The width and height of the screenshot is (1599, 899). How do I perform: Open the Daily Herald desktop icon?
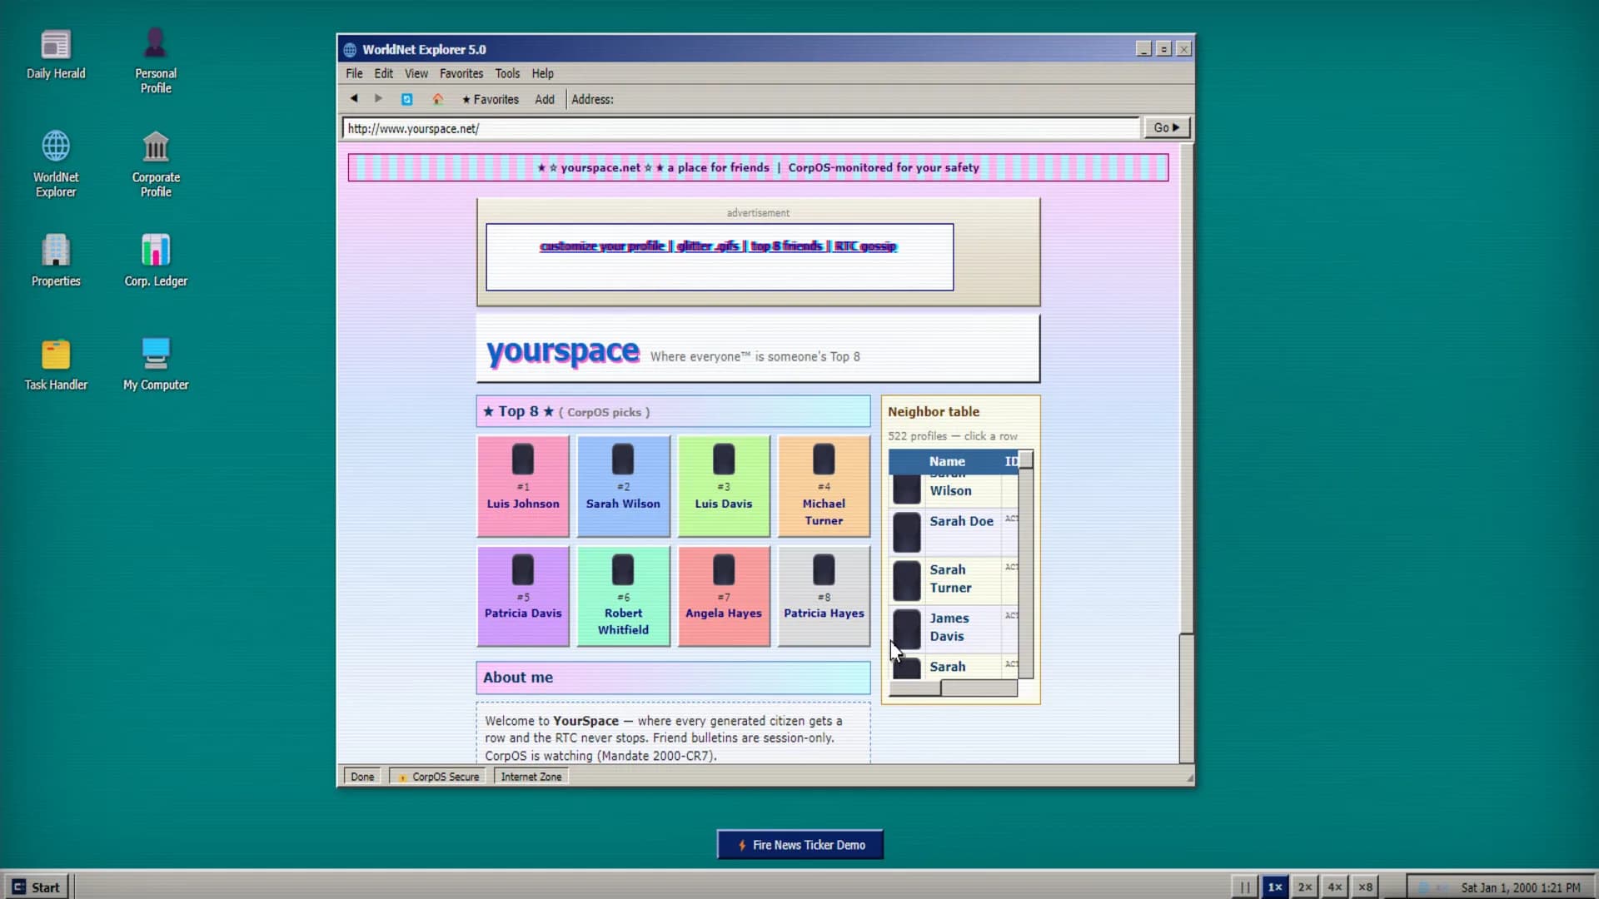[56, 55]
